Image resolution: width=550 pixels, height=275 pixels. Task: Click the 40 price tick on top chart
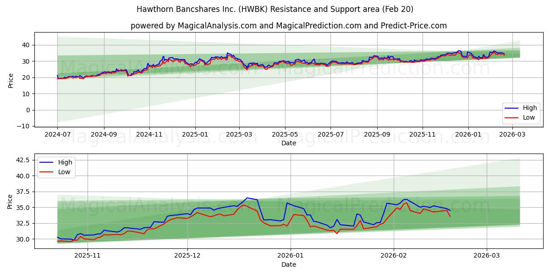(27, 45)
